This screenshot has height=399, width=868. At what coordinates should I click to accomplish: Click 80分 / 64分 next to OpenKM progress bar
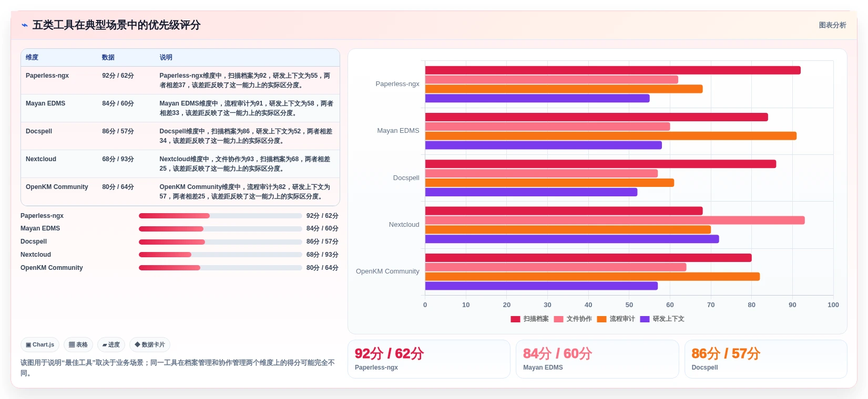[x=322, y=268]
